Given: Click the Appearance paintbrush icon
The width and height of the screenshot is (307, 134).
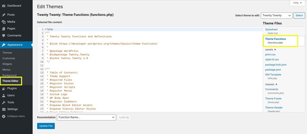Looking at the screenshot, I should [x=3, y=45].
